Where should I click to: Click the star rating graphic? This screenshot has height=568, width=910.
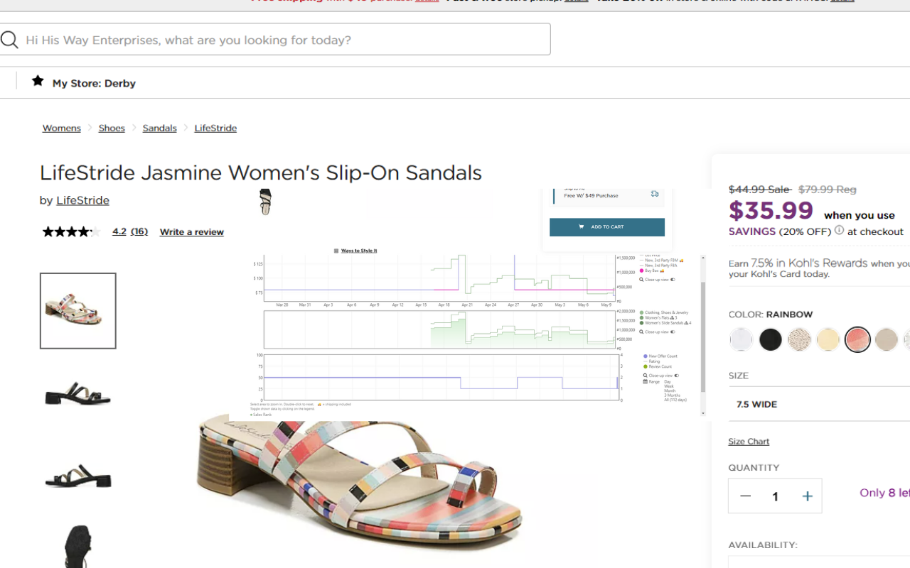[71, 231]
